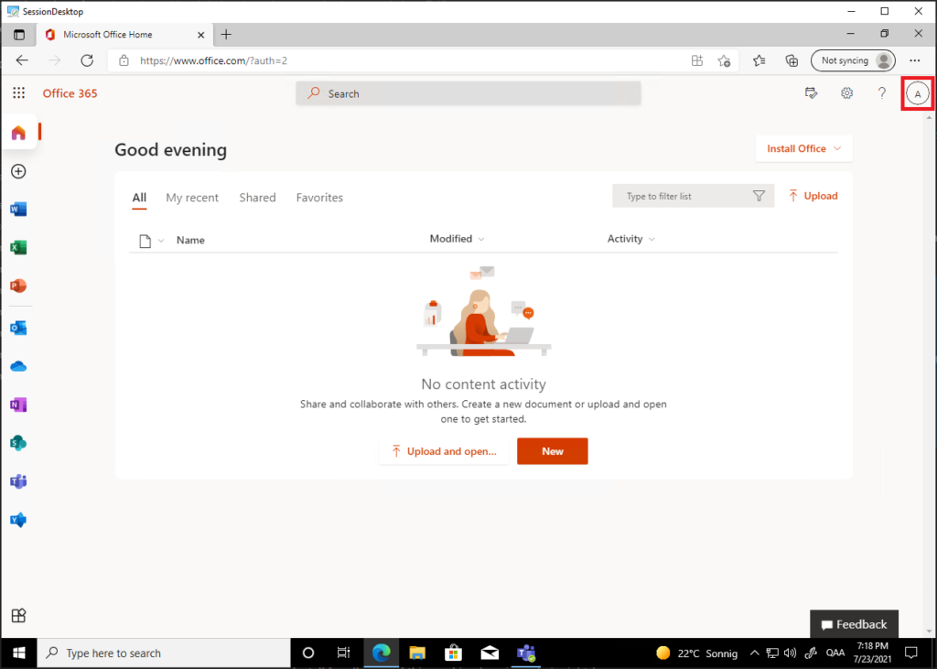The height and width of the screenshot is (669, 937).
Task: Open Word from the sidebar
Action: pyautogui.click(x=18, y=210)
